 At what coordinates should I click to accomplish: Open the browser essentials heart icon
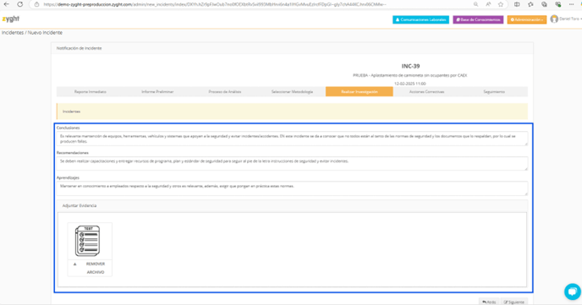(x=557, y=4)
